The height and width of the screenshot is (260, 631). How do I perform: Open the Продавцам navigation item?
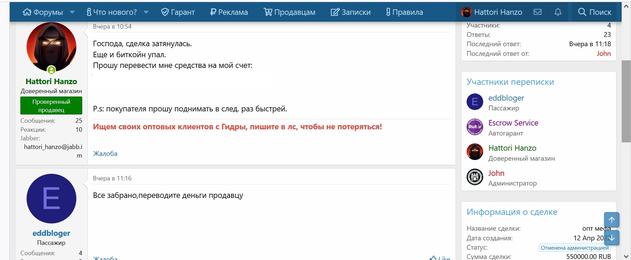289,12
